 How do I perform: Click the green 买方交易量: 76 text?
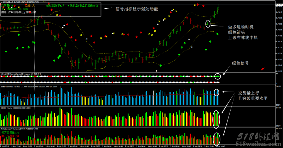(x=10, y=132)
